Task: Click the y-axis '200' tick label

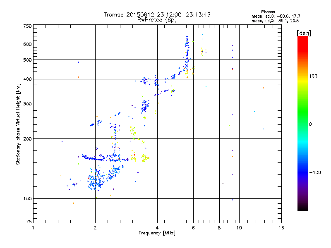Action: coord(27,139)
